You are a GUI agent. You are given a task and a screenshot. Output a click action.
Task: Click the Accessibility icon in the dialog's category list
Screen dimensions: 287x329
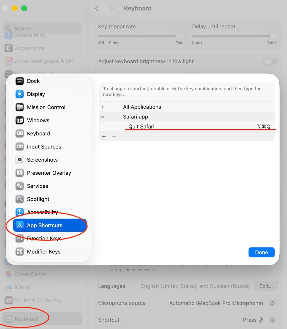pyautogui.click(x=20, y=212)
